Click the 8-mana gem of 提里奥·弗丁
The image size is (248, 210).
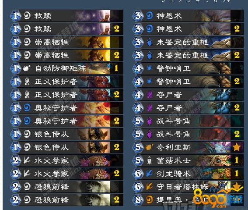tap(138, 200)
